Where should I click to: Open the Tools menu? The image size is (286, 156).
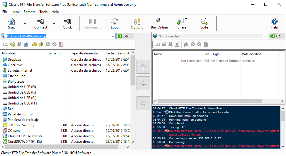click(43, 12)
